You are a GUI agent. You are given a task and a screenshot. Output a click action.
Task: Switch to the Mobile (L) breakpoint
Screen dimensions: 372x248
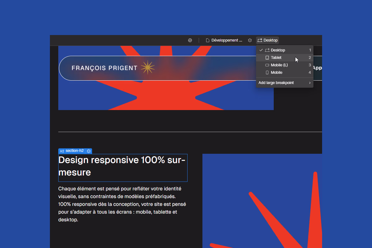coord(285,65)
